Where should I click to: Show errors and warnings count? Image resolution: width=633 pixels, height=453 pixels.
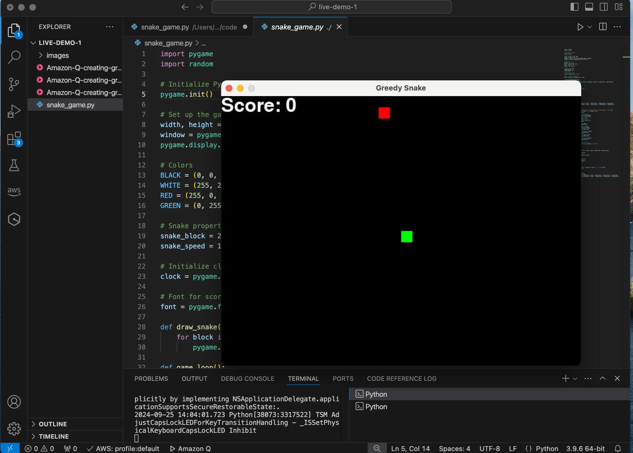pos(39,449)
